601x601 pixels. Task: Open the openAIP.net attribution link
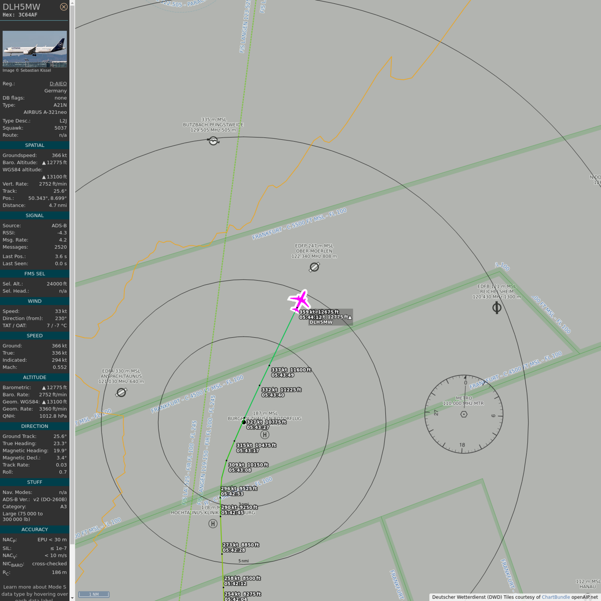coord(584,597)
